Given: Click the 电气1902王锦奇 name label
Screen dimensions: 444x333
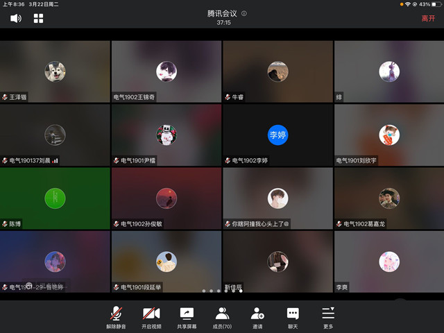Looking at the screenshot, I should point(134,97).
